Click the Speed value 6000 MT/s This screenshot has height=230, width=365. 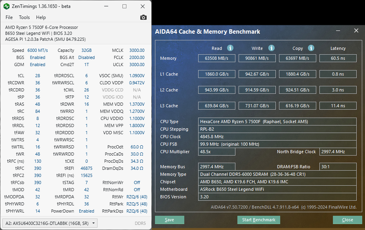tap(38, 50)
